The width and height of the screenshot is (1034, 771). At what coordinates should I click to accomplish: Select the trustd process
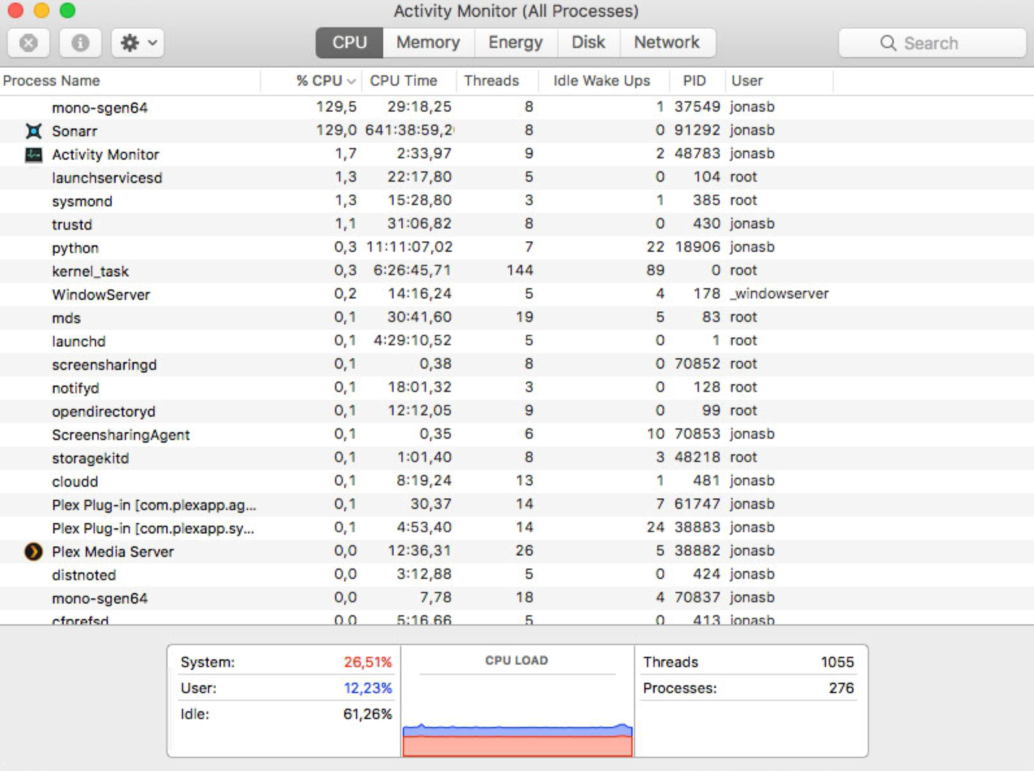click(x=517, y=224)
